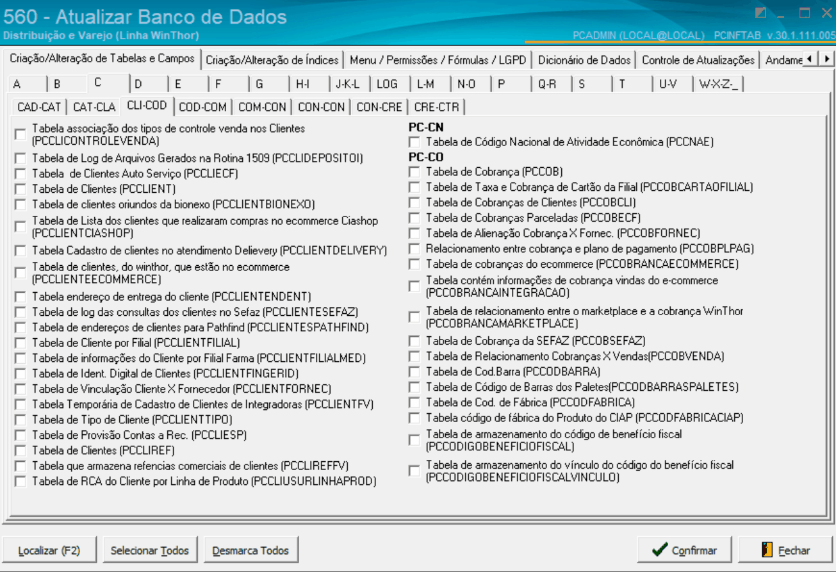Select the CON-CRE sub-tab

(379, 107)
